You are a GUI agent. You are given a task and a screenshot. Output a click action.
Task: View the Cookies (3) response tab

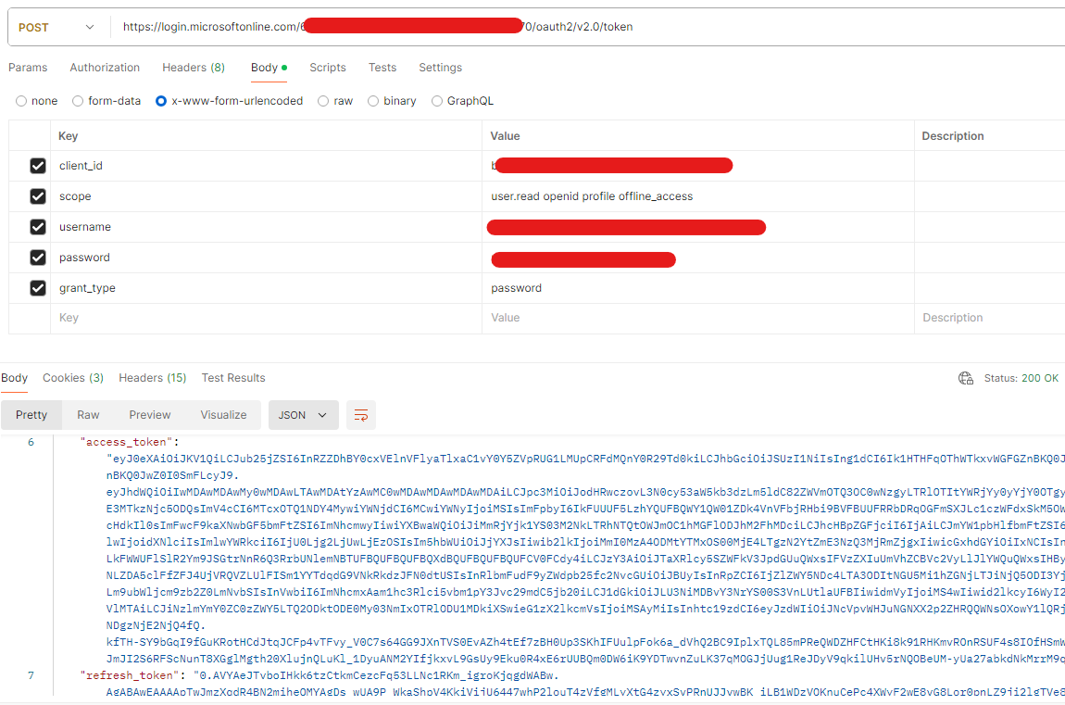click(x=72, y=377)
